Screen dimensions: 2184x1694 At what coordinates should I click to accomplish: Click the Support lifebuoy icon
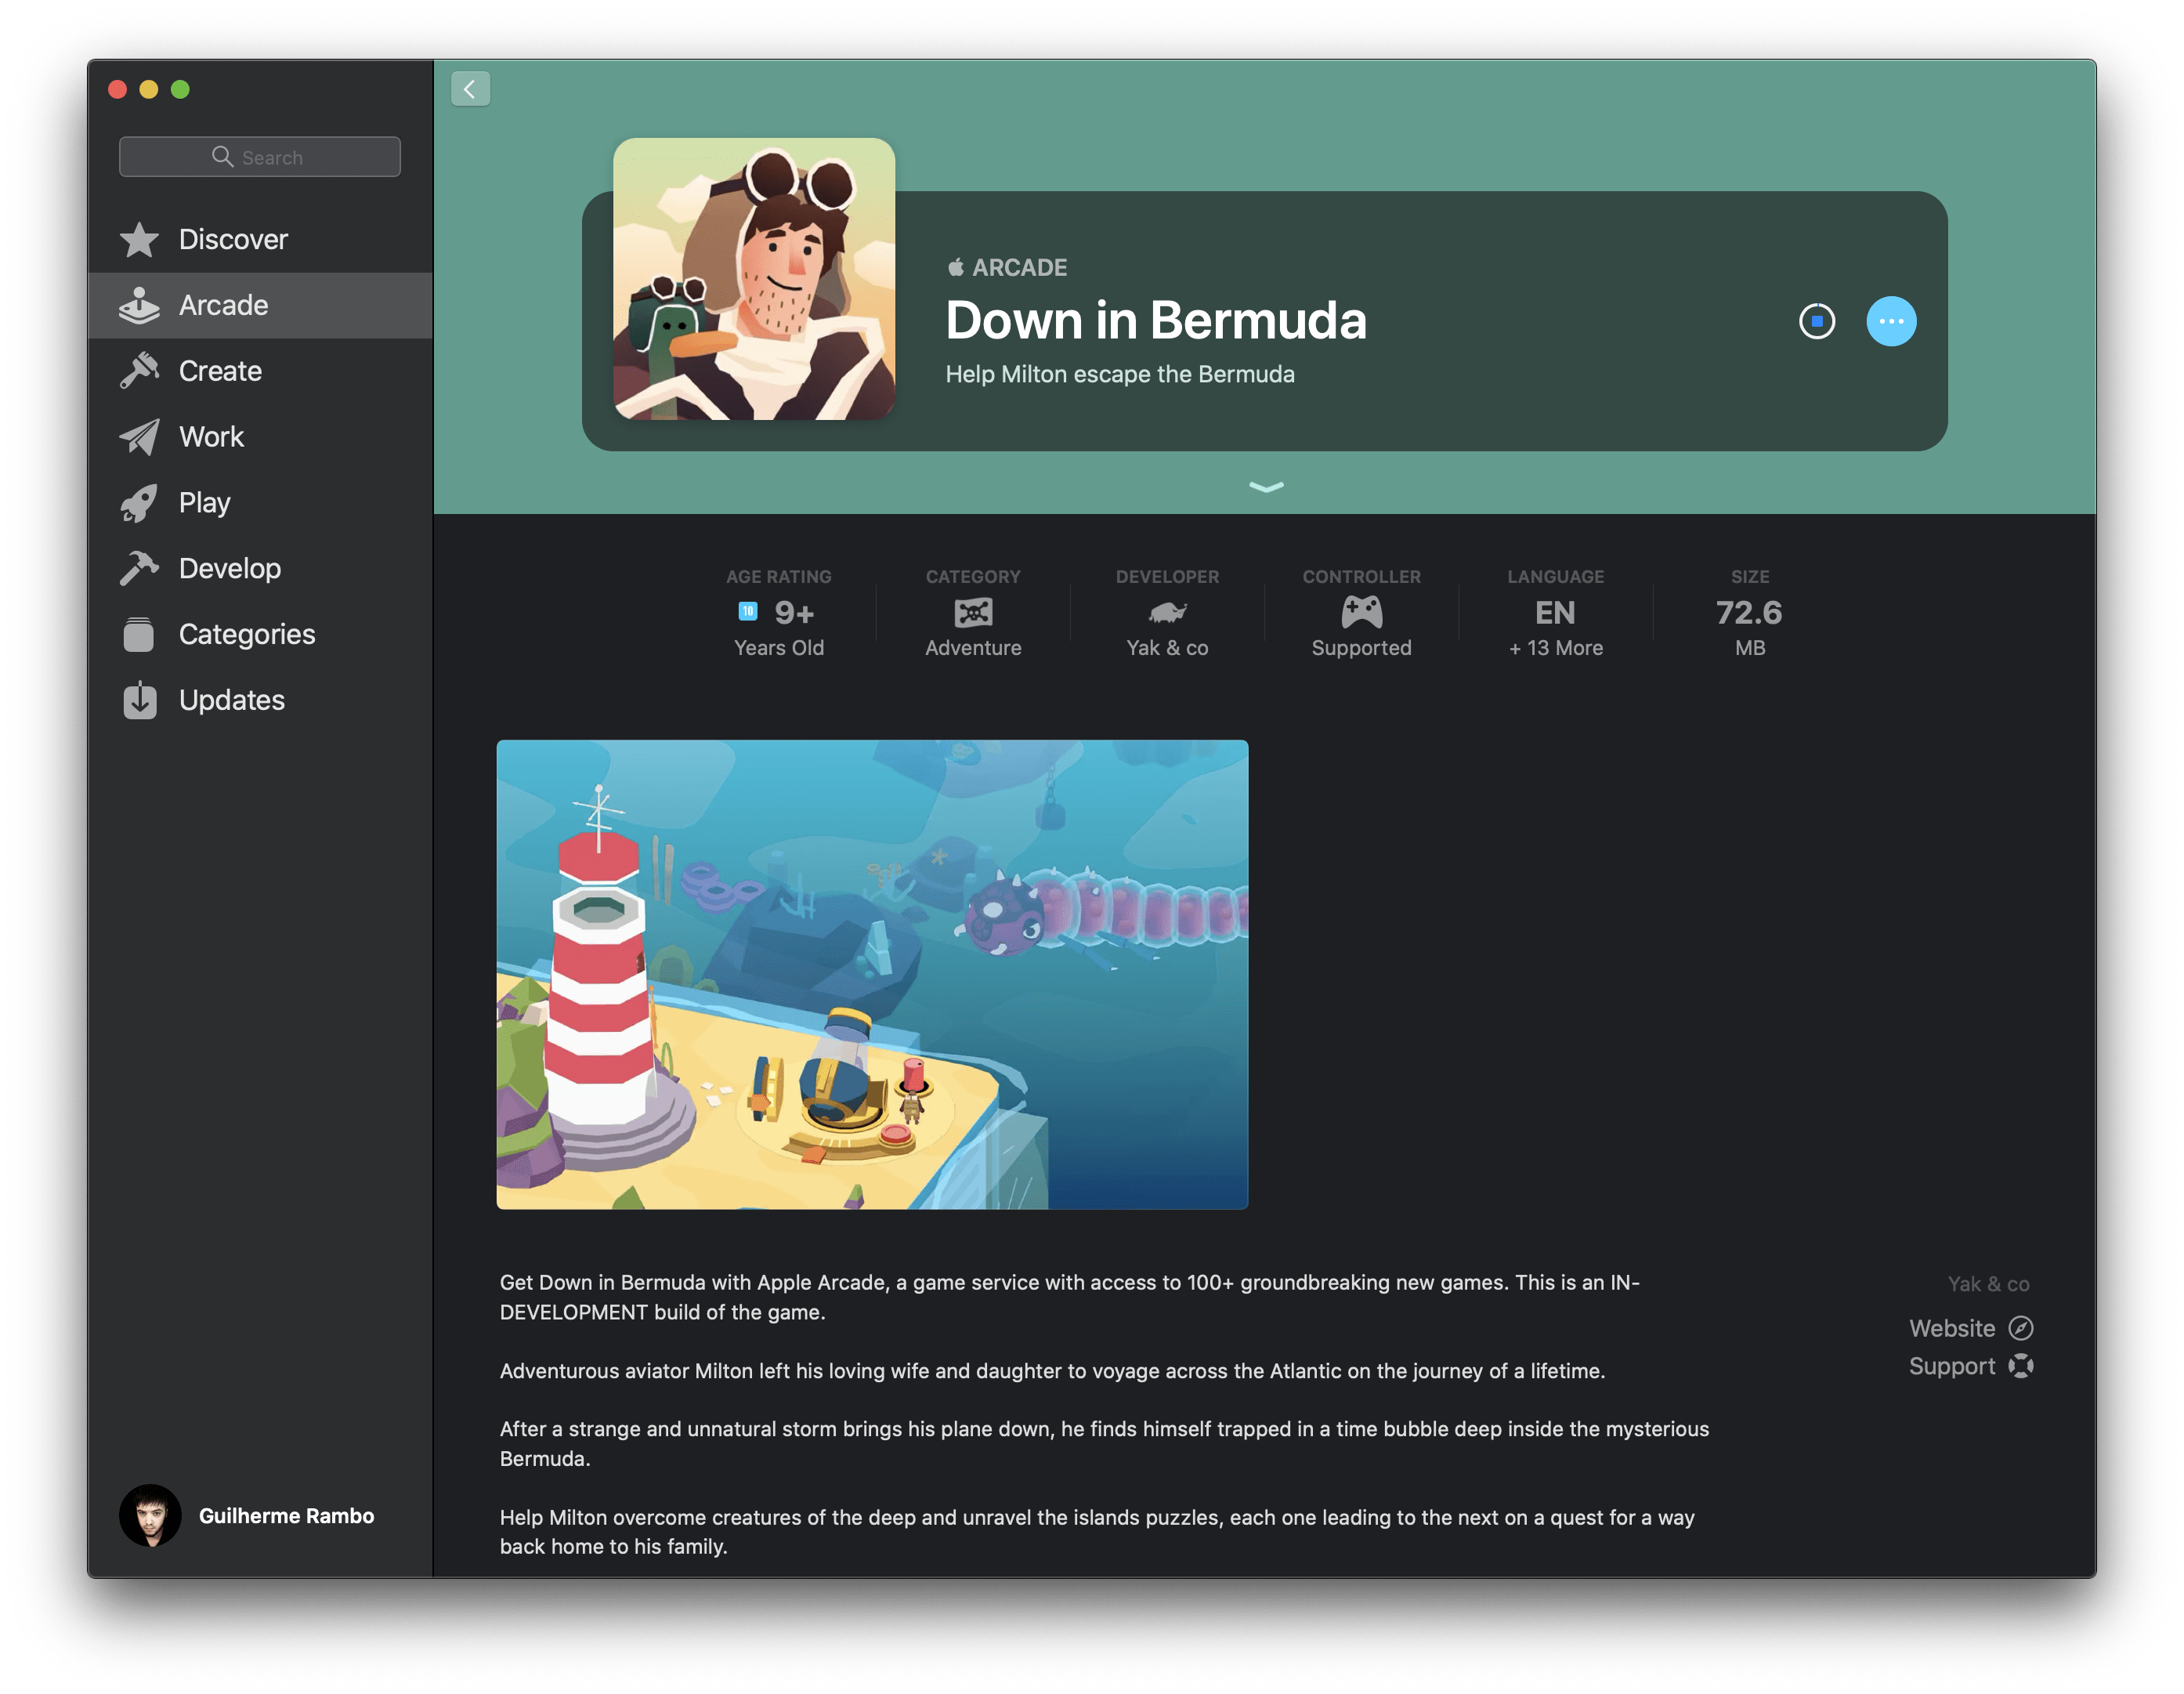(2020, 1366)
